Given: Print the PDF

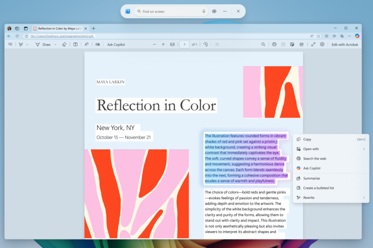Looking at the screenshot, I should tap(274, 44).
